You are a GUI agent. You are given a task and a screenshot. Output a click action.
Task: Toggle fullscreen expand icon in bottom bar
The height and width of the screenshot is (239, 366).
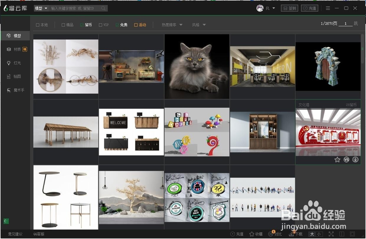click(x=331, y=234)
